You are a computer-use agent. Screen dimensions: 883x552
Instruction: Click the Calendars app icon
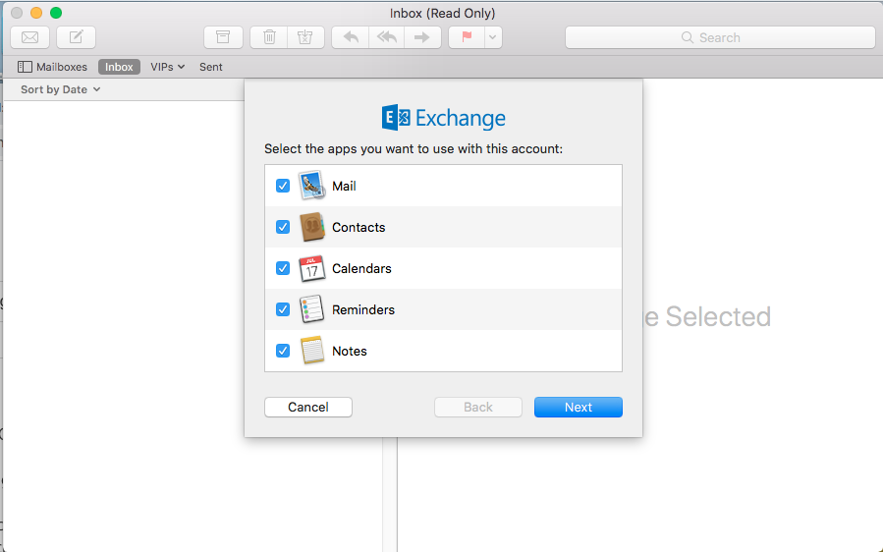click(312, 268)
